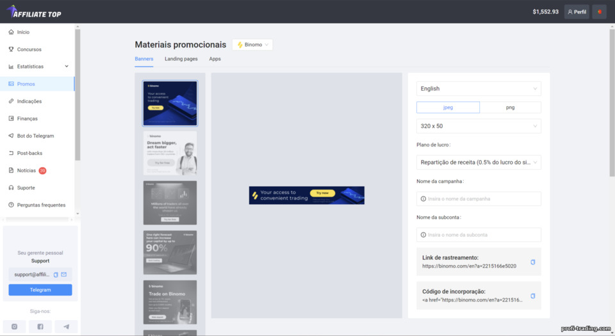Open the Binomo brand dropdown

(252, 45)
